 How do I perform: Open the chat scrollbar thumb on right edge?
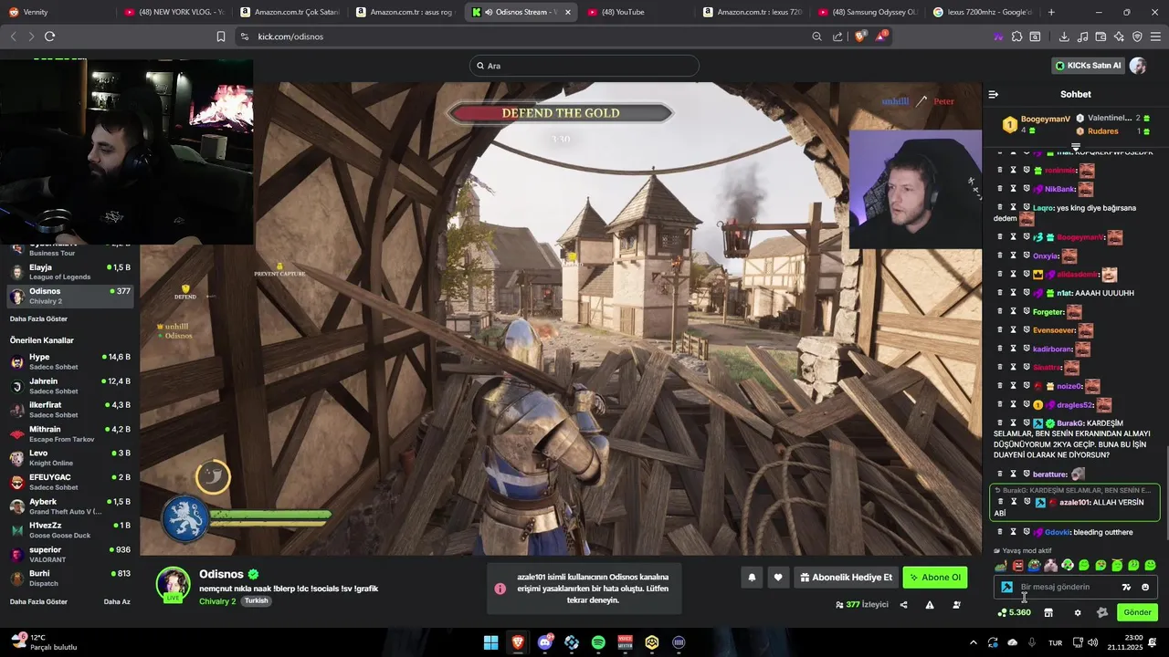pyautogui.click(x=1166, y=493)
